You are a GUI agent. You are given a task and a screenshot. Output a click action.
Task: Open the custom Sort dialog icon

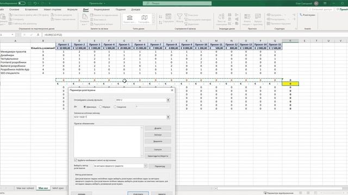tap(168, 17)
